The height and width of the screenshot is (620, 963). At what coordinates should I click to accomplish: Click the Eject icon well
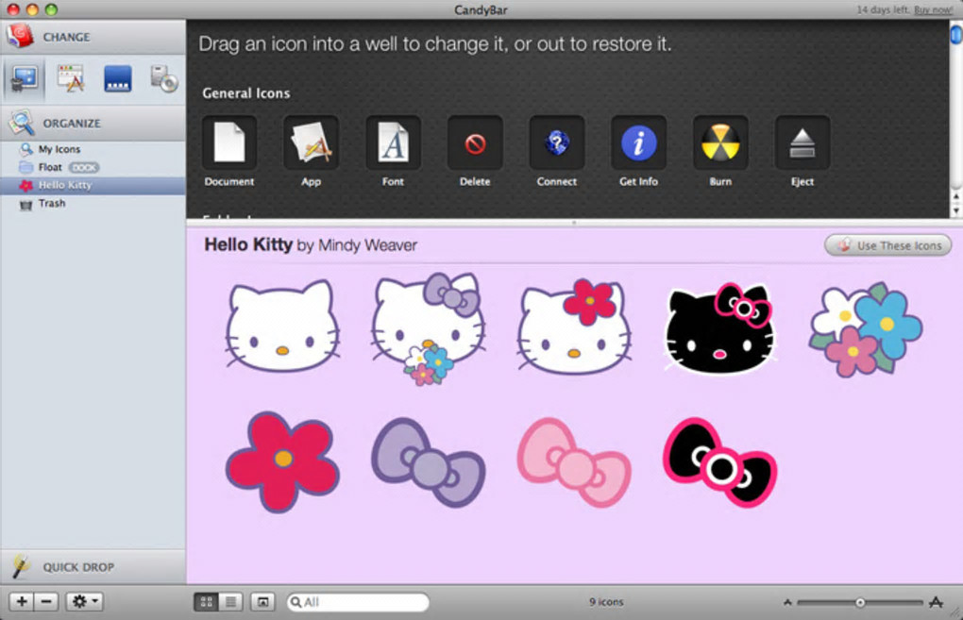coord(802,142)
